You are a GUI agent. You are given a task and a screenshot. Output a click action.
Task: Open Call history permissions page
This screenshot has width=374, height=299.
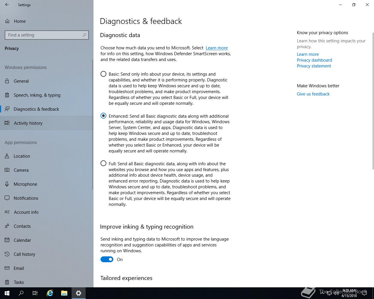click(47, 254)
